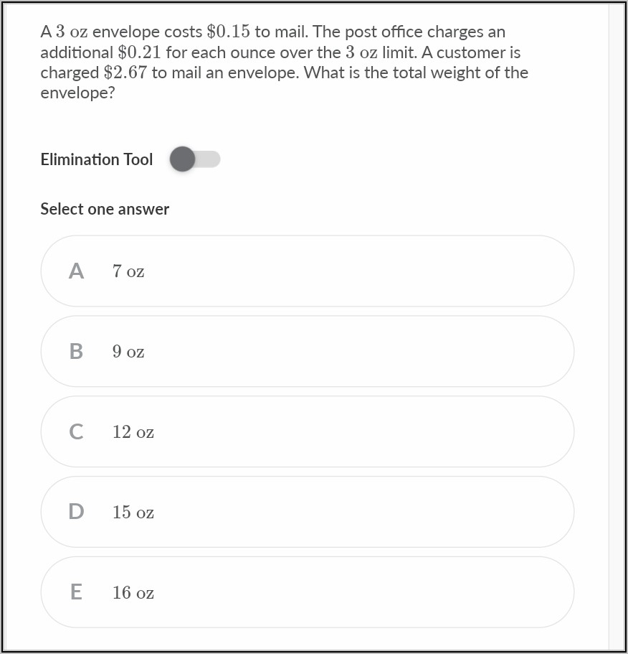Click the word 'envelope?' ending the question

pyautogui.click(x=77, y=93)
